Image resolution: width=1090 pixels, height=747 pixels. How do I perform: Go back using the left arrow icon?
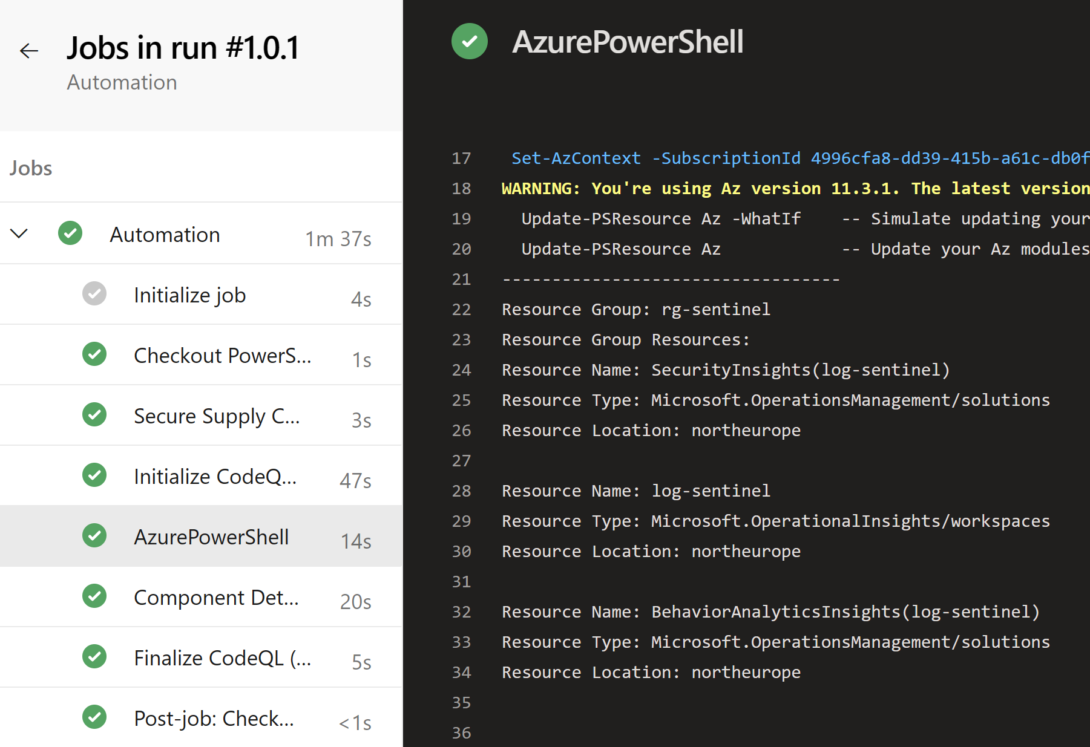[29, 51]
